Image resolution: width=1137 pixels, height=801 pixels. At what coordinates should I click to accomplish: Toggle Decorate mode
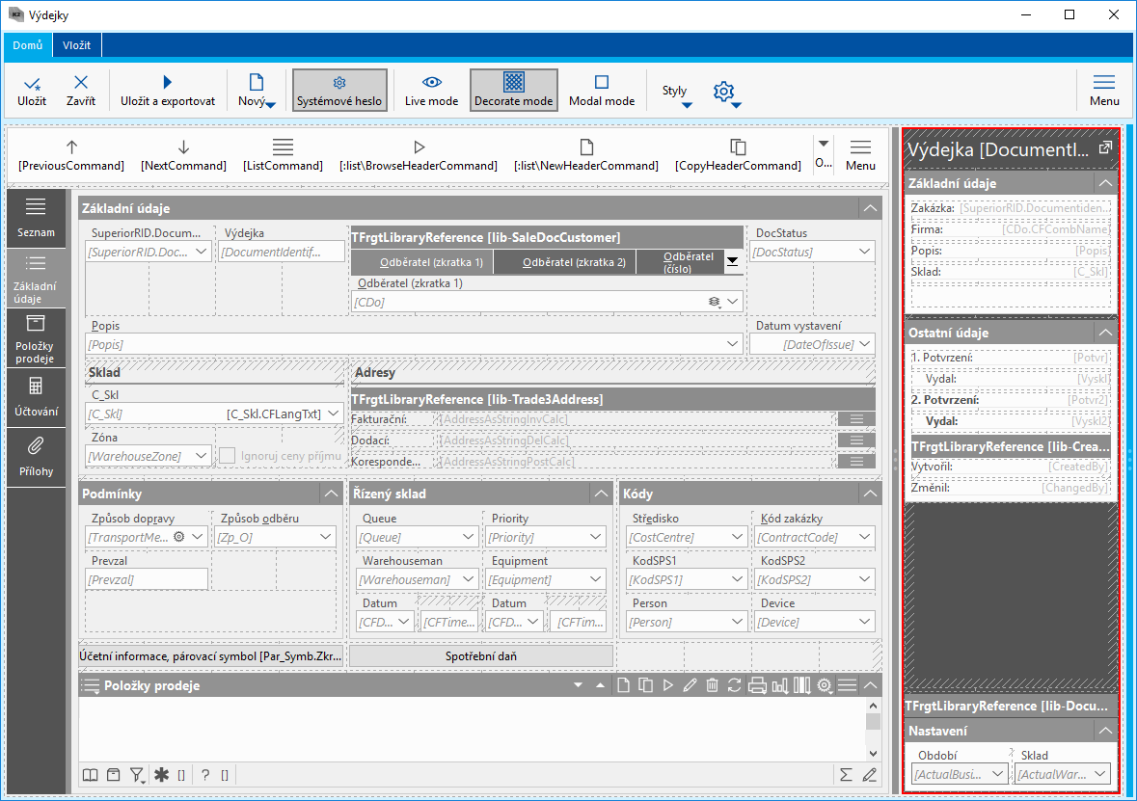513,90
